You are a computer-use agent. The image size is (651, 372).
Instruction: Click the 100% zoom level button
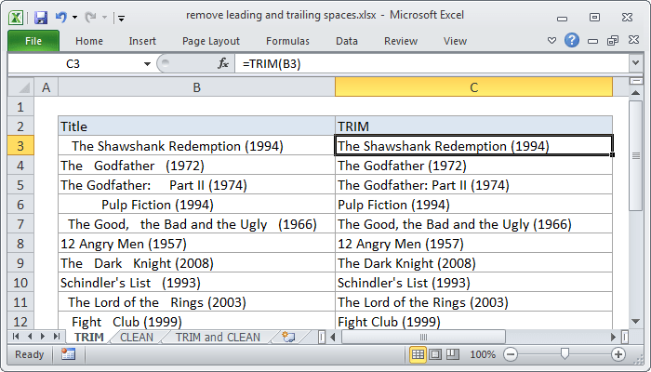[x=483, y=354]
